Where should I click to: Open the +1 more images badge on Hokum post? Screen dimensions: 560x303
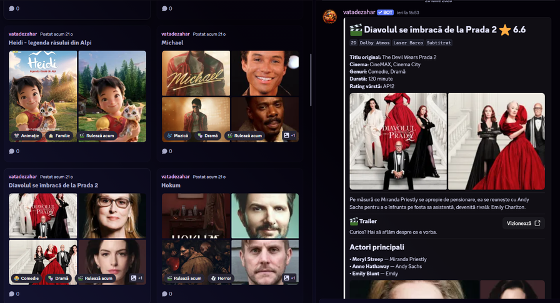(289, 278)
